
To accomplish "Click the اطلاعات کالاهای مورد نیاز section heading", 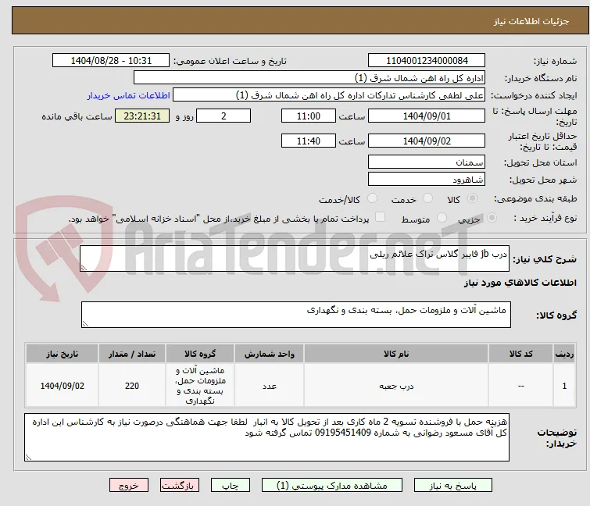I will [520, 283].
